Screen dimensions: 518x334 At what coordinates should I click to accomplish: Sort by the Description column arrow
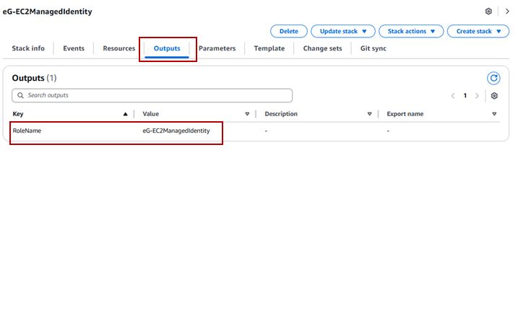369,114
